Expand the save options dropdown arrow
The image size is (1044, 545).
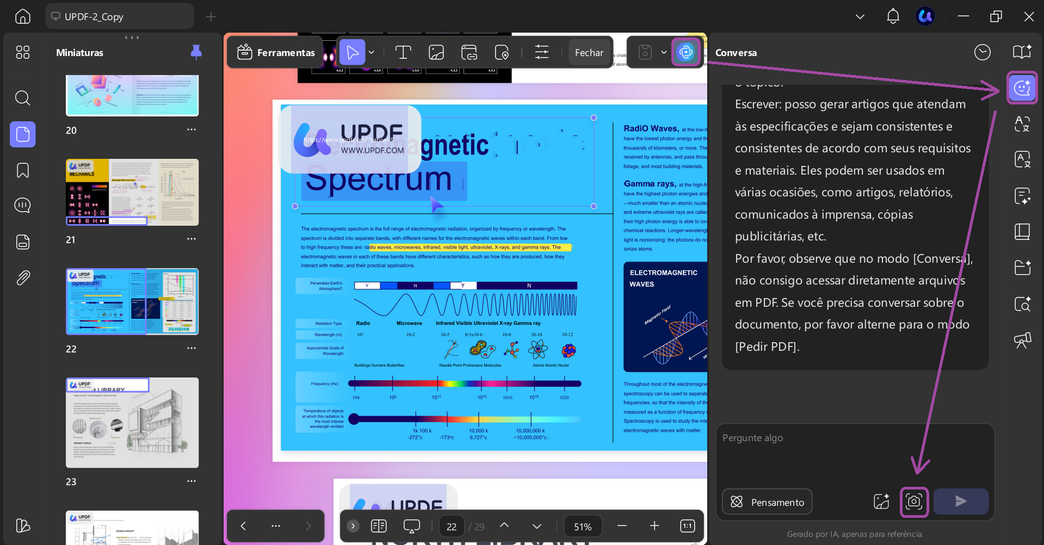click(x=664, y=52)
